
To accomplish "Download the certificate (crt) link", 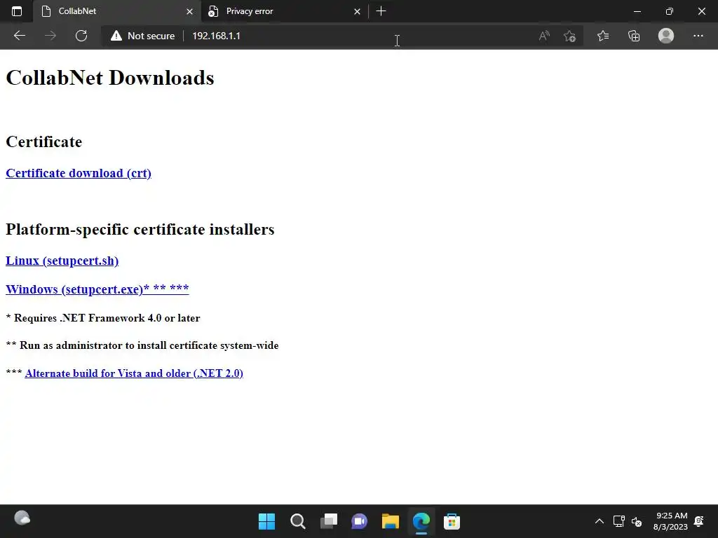I will [x=79, y=174].
